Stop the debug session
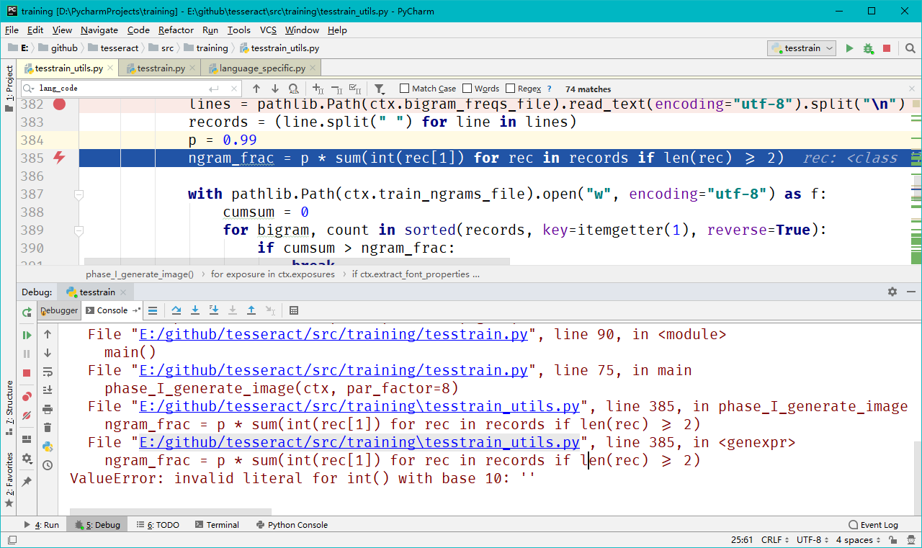The image size is (922, 548). pyautogui.click(x=27, y=373)
